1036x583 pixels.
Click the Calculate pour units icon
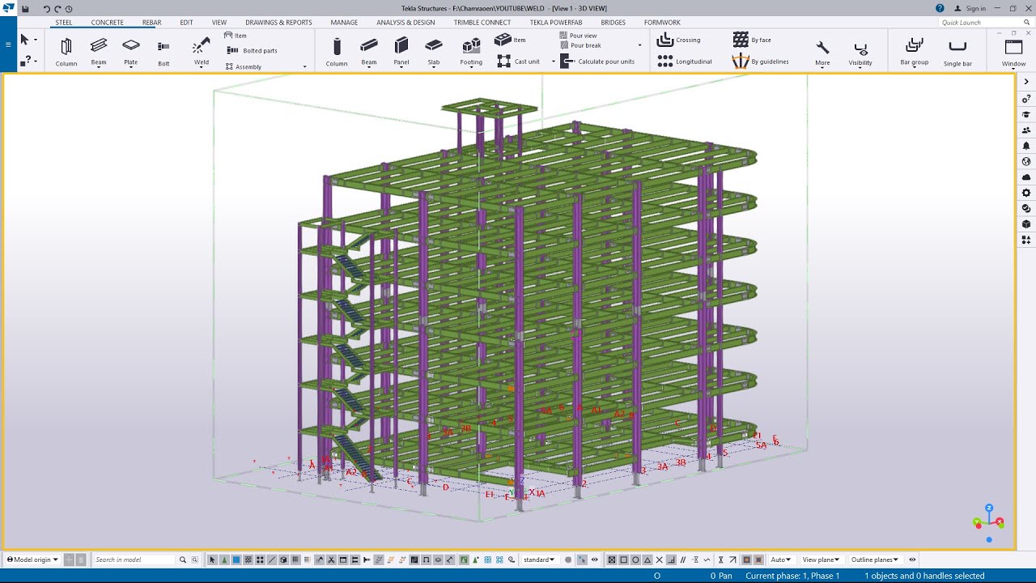coord(567,62)
